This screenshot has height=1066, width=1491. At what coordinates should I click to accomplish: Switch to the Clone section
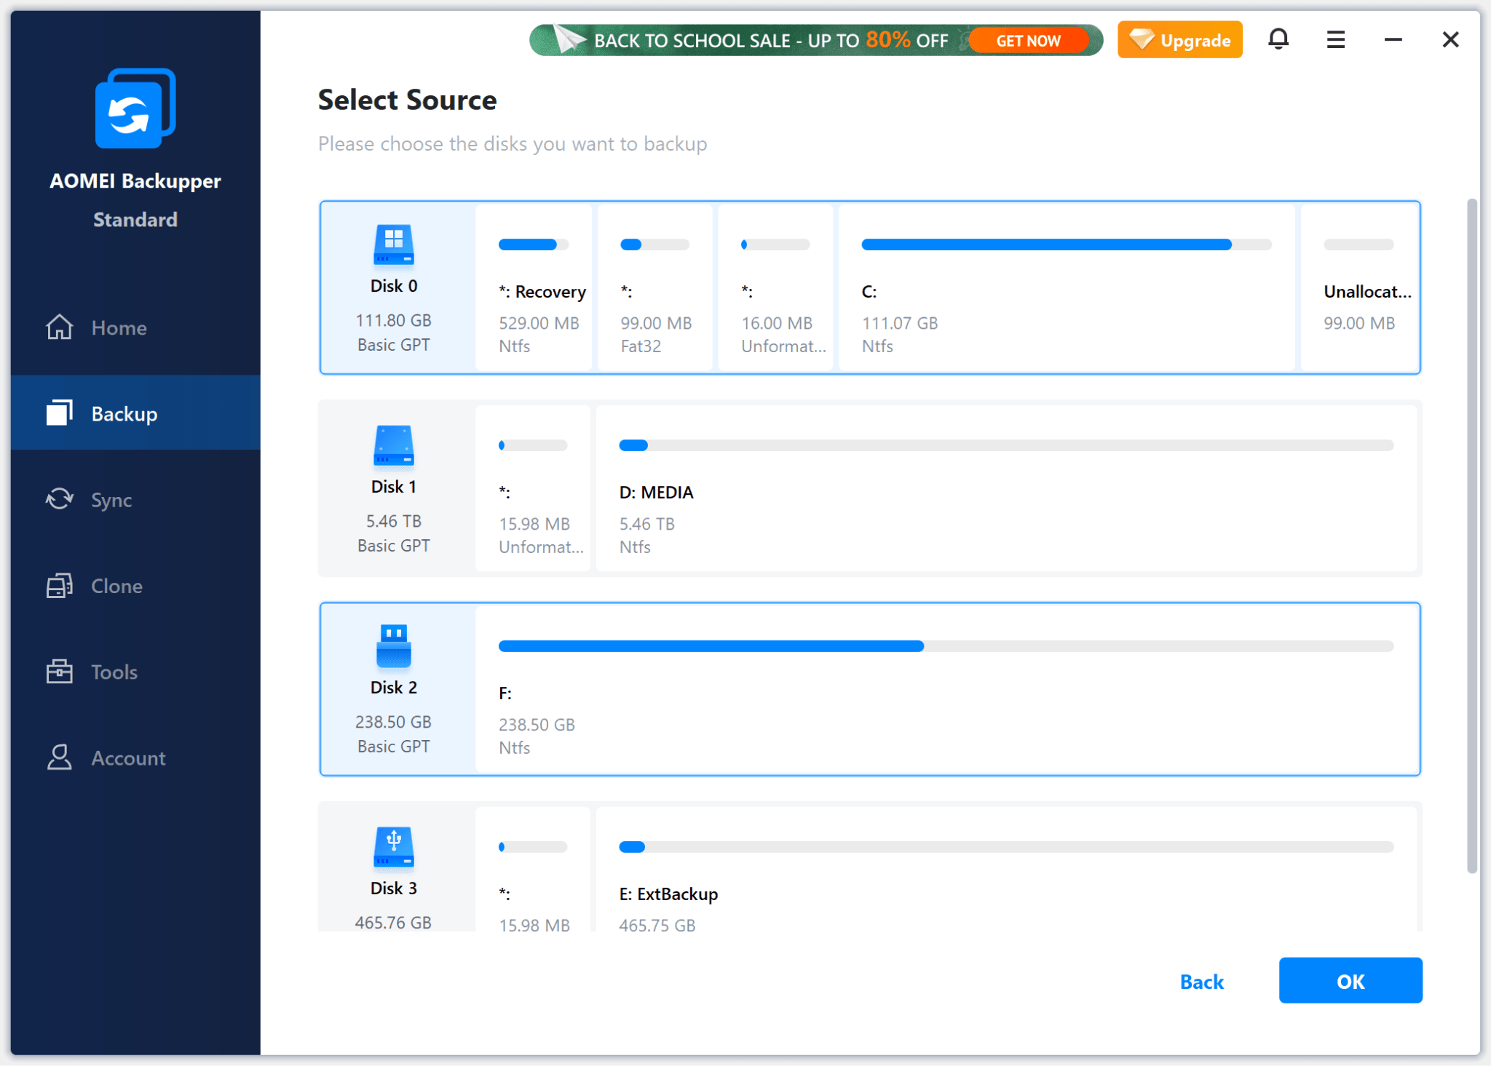click(x=135, y=585)
